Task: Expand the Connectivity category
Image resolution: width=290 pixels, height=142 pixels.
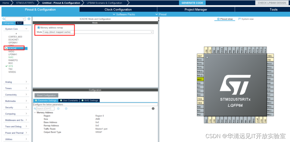Action: tap(26, 94)
